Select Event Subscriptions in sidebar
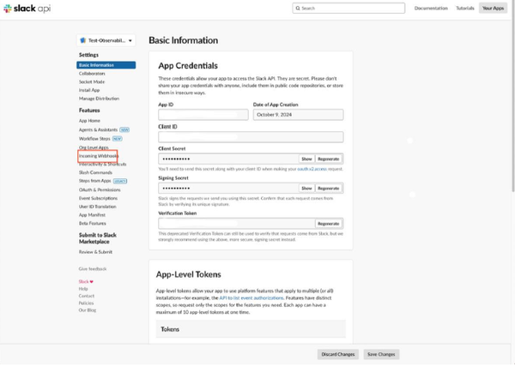Screen dimensions: 515x366 coord(99,198)
